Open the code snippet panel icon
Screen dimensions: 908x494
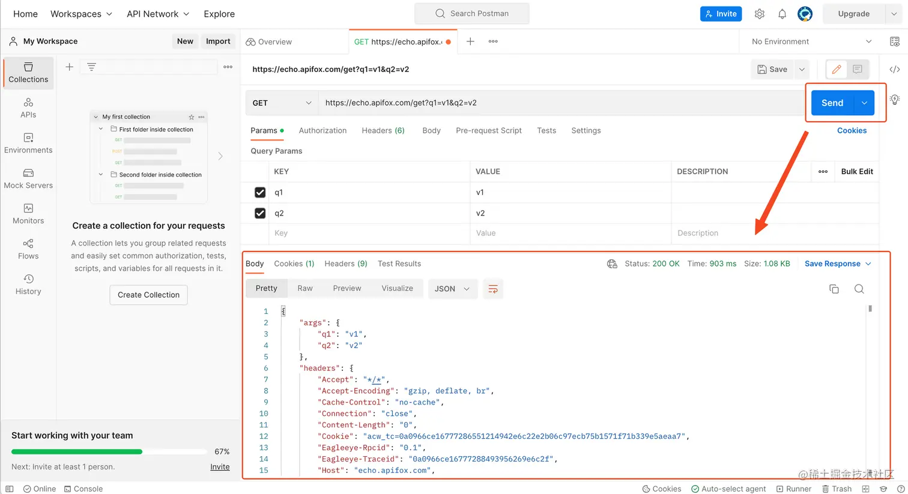pyautogui.click(x=895, y=69)
